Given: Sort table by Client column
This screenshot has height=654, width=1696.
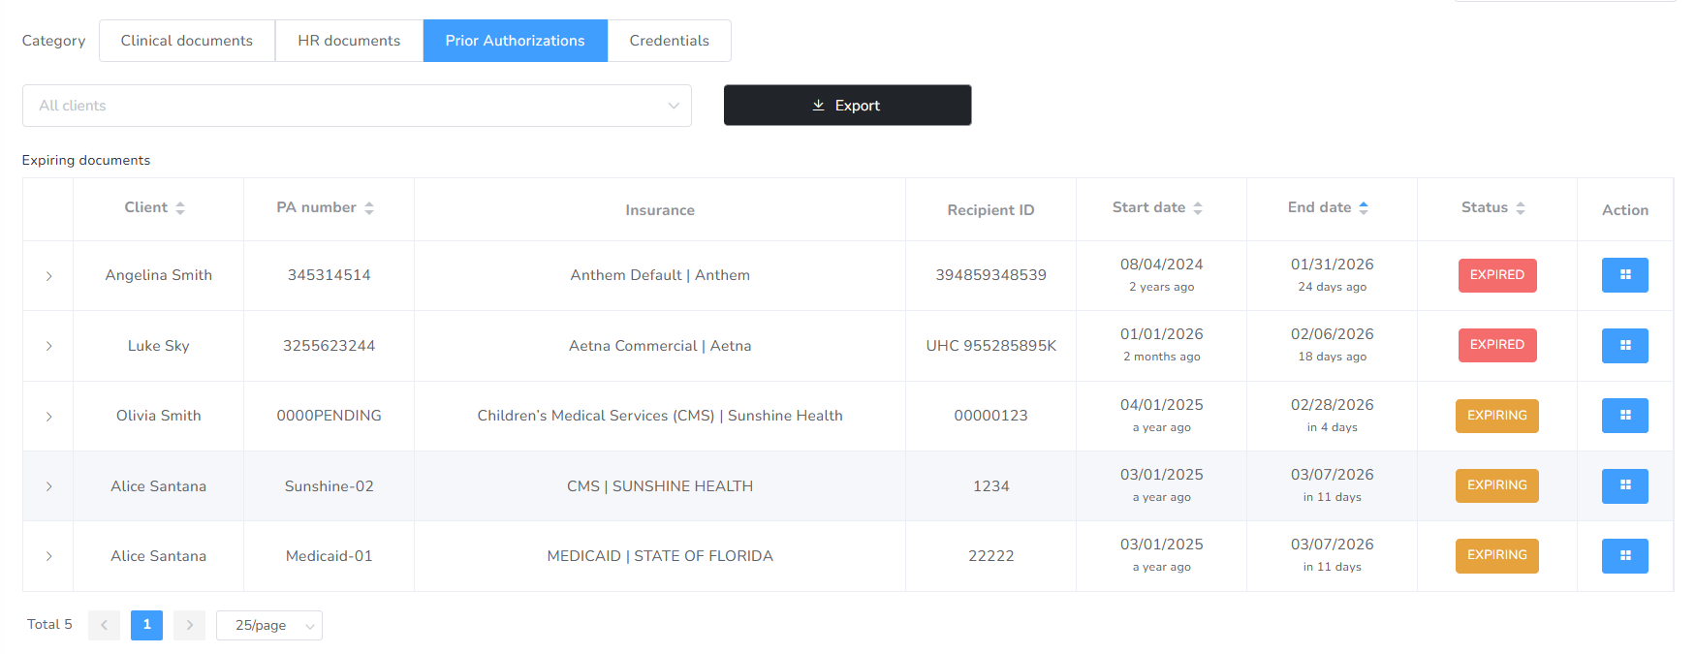Looking at the screenshot, I should (x=155, y=208).
